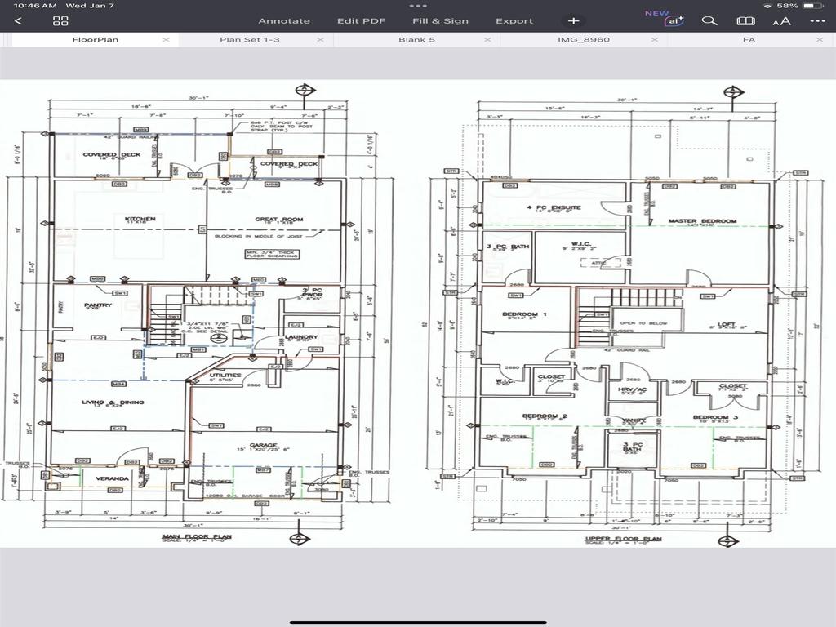Open the search magnifier icon
The width and height of the screenshot is (836, 627).
point(709,20)
